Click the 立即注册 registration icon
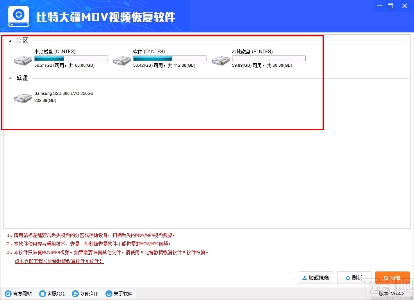414x300 pixels. (75, 293)
